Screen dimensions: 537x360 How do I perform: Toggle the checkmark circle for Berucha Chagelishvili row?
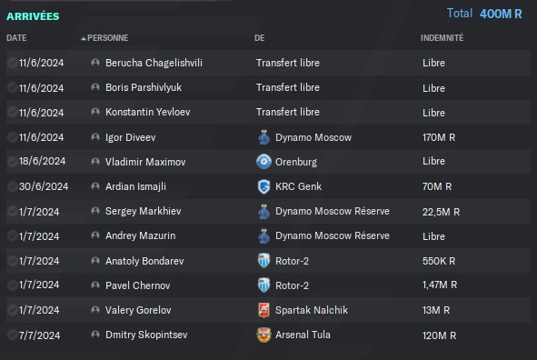point(13,63)
